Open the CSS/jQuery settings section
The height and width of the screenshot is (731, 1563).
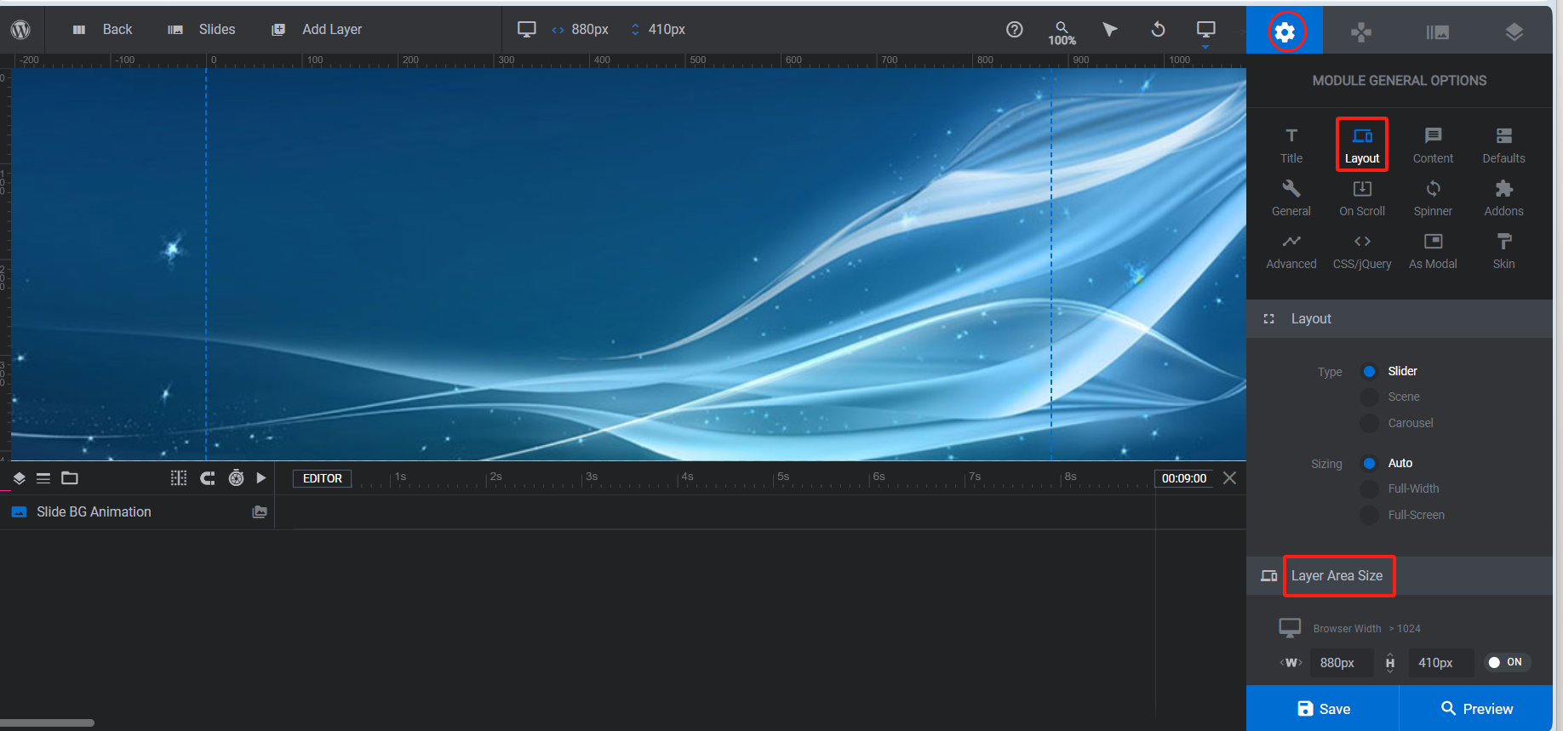[x=1362, y=251]
